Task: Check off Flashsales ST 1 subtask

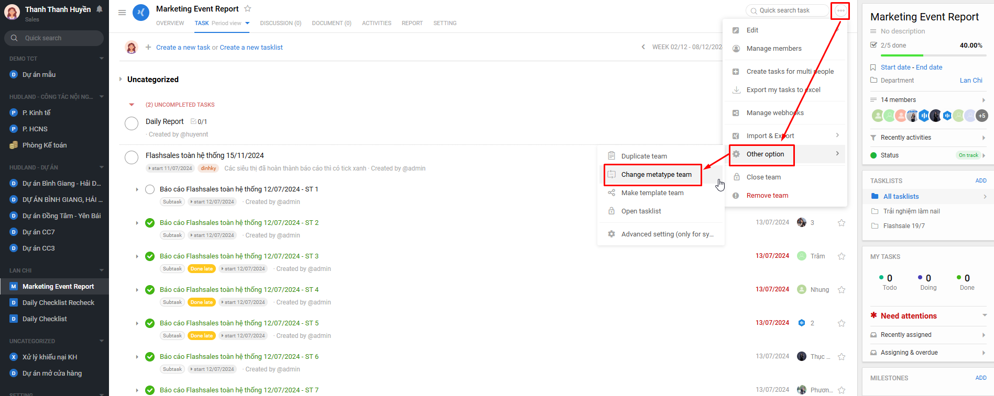Action: pyautogui.click(x=150, y=189)
